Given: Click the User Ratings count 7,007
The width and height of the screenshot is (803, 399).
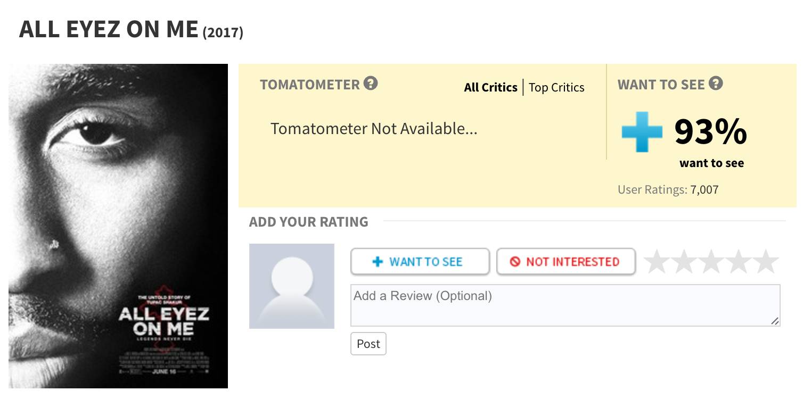Looking at the screenshot, I should click(704, 190).
